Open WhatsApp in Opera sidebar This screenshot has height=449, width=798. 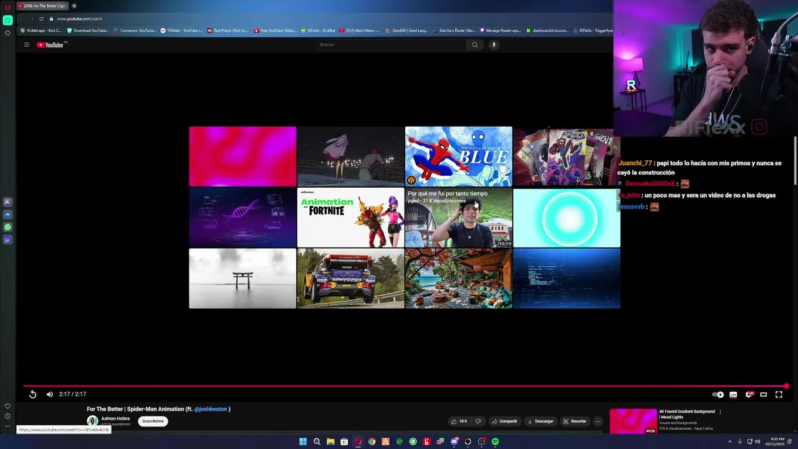(7, 227)
